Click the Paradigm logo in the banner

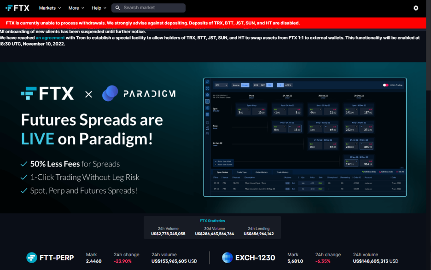139,93
